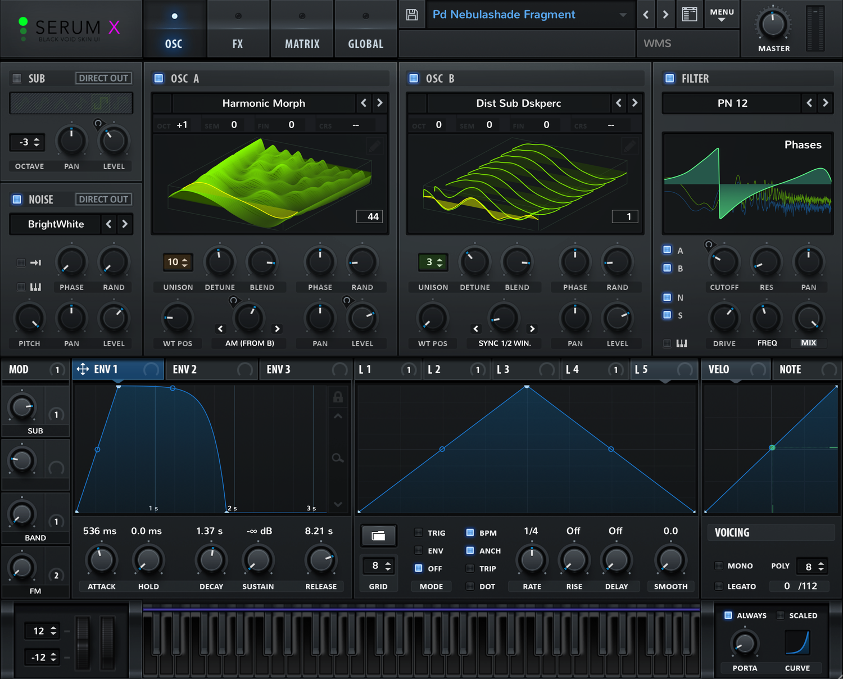
Task: Click the preset name Pd Nebulashade Fragment
Action: tap(503, 15)
